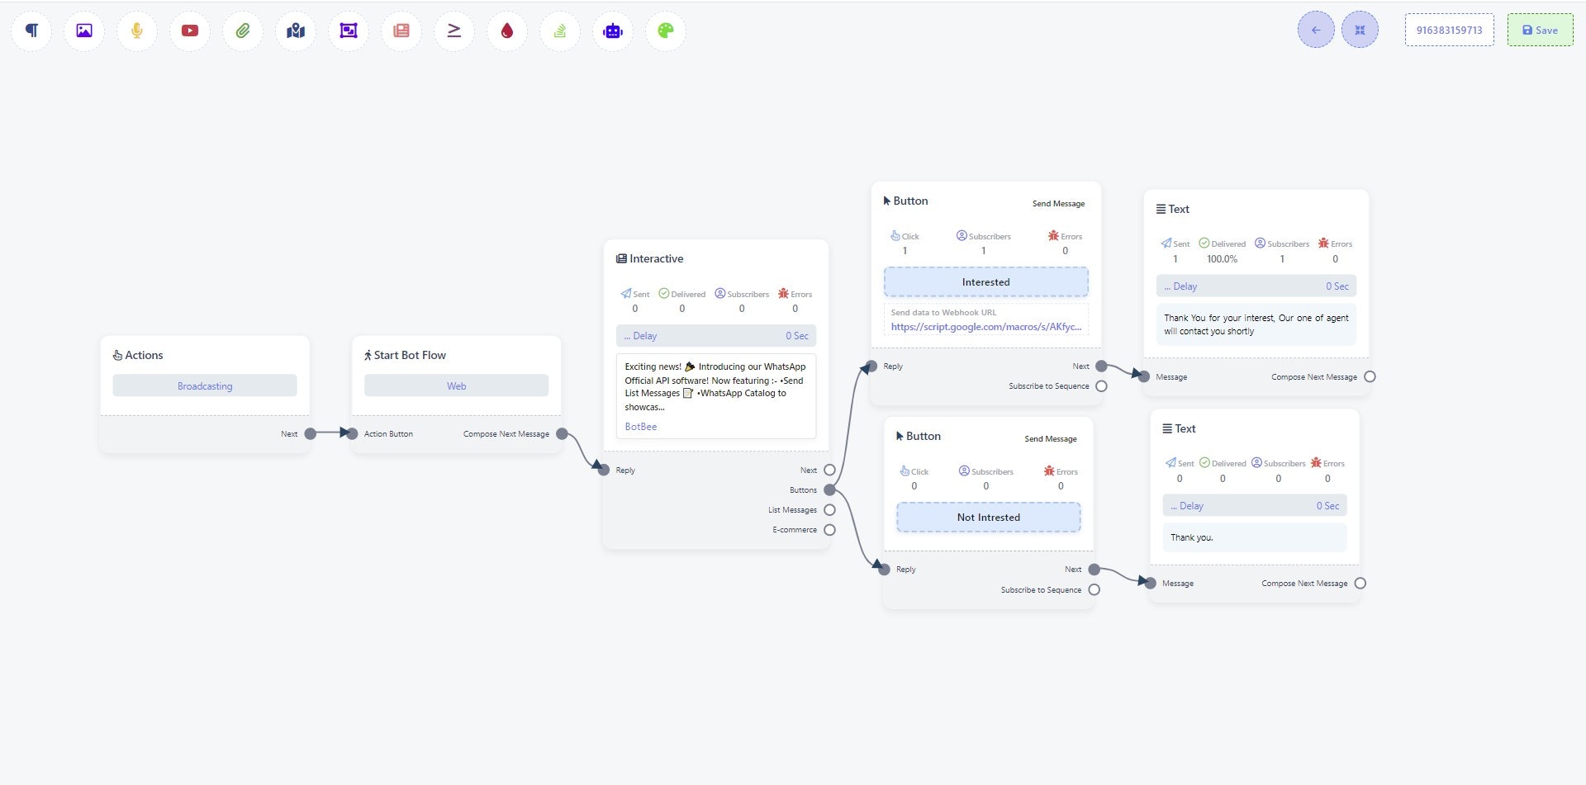Click the upper Text node Delay bar
This screenshot has height=785, width=1586.
1256,286
